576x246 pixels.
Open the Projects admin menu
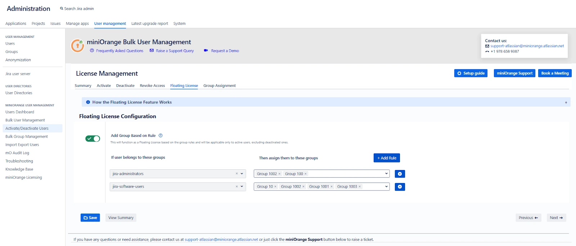point(38,24)
